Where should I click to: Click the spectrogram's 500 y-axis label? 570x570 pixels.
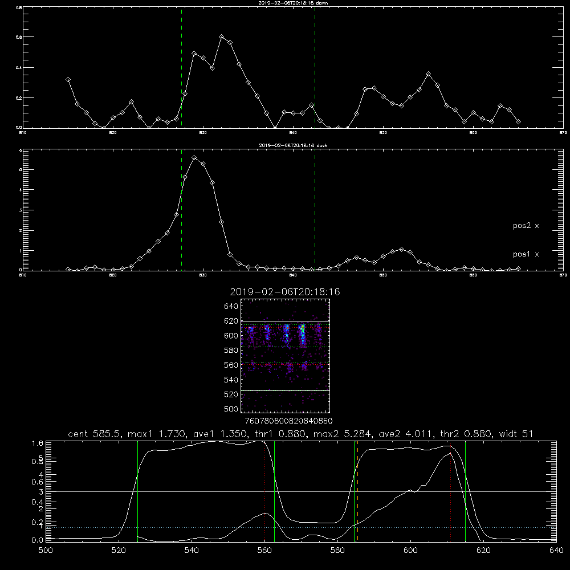233,409
